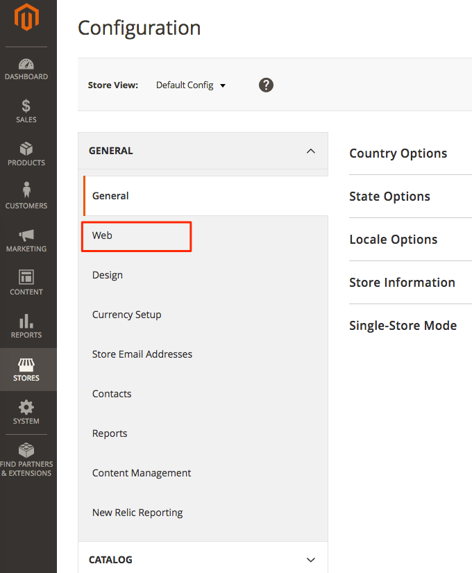Viewport: 472px width, 573px height.
Task: Expand the Store Information section
Action: click(x=402, y=283)
